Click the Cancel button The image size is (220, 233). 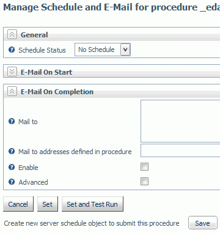pyautogui.click(x=18, y=204)
